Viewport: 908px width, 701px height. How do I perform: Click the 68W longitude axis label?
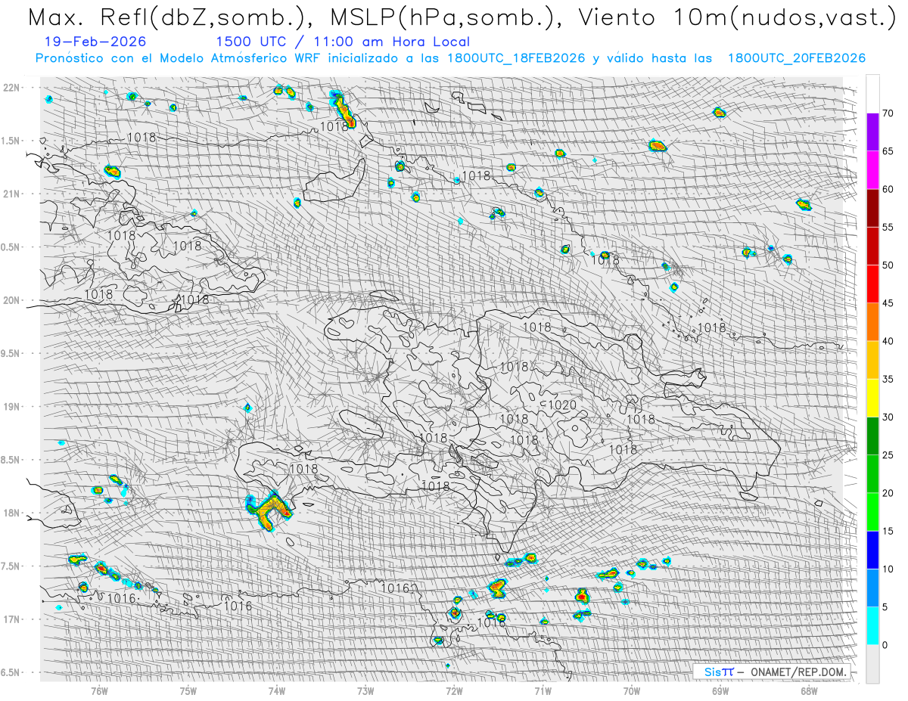pos(809,691)
